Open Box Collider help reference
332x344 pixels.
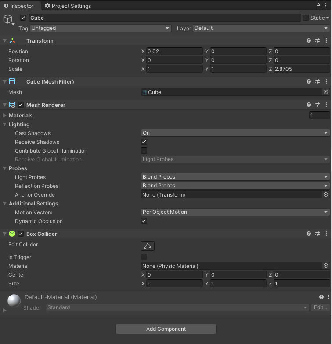point(309,234)
